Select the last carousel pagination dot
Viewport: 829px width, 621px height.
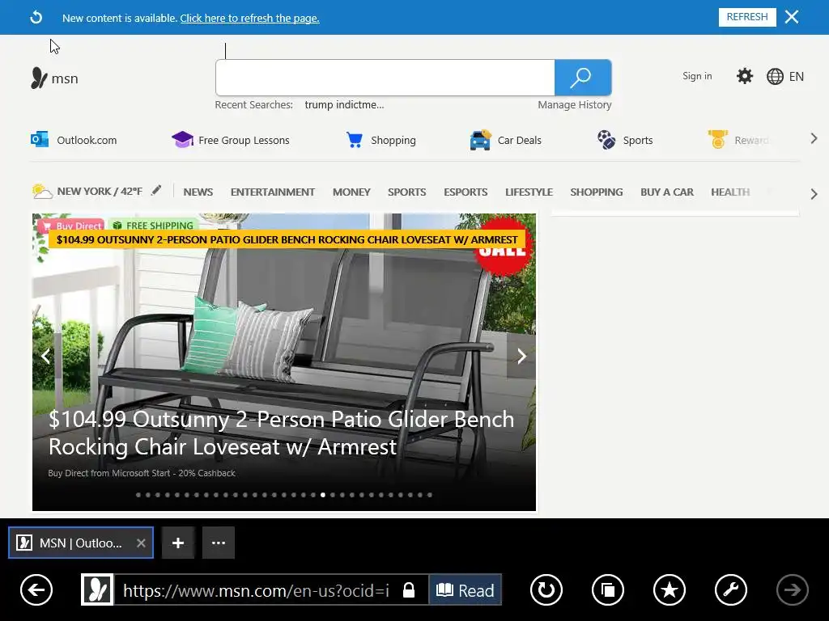(x=430, y=495)
